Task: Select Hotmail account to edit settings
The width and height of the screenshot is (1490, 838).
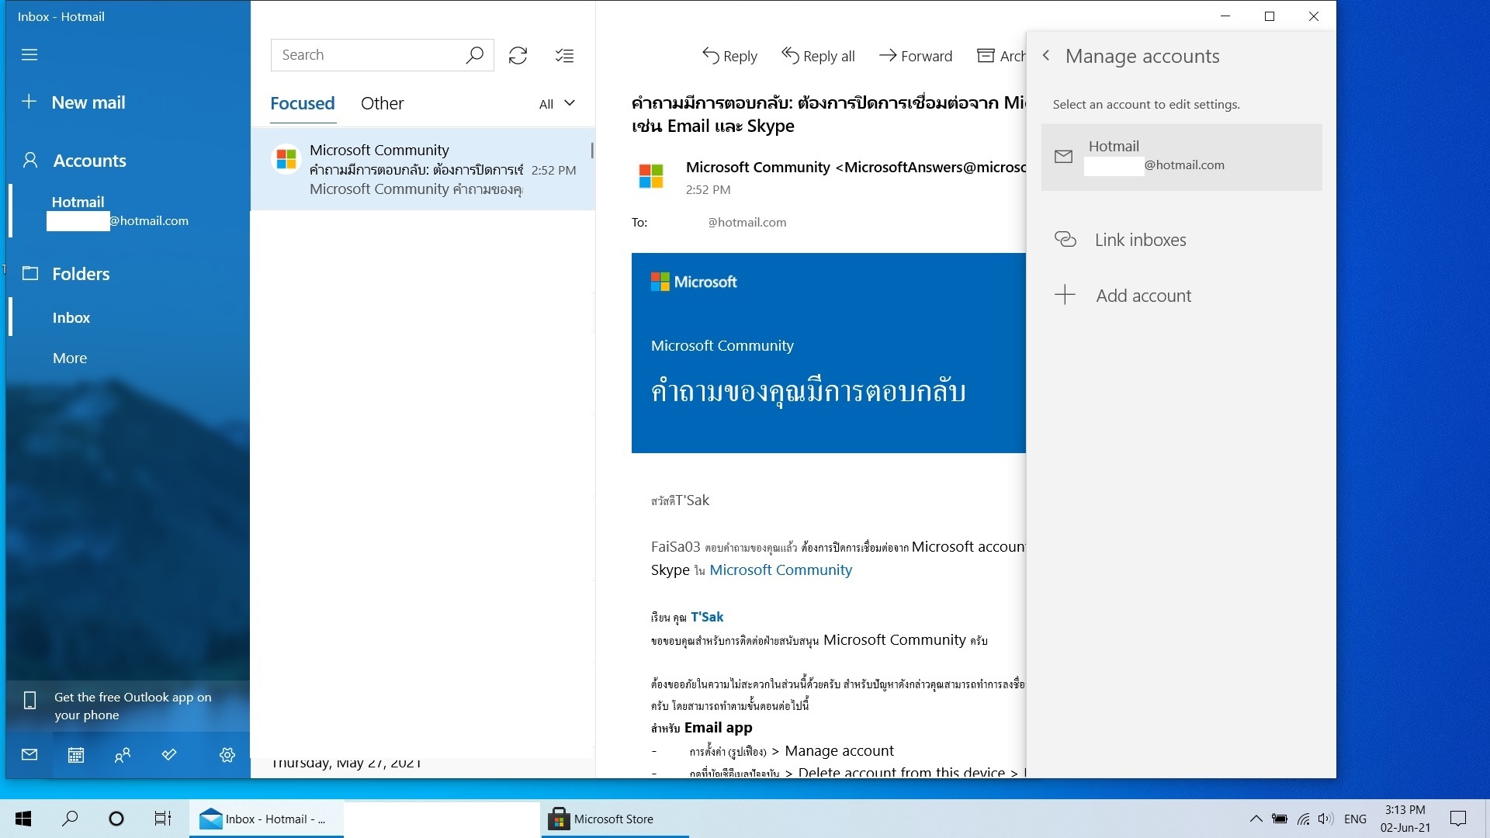Action: [x=1181, y=157]
